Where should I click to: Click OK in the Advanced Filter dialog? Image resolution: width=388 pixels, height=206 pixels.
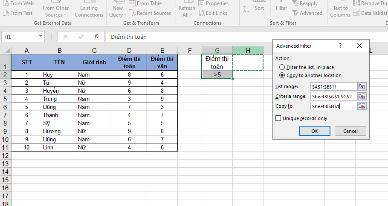(x=315, y=131)
